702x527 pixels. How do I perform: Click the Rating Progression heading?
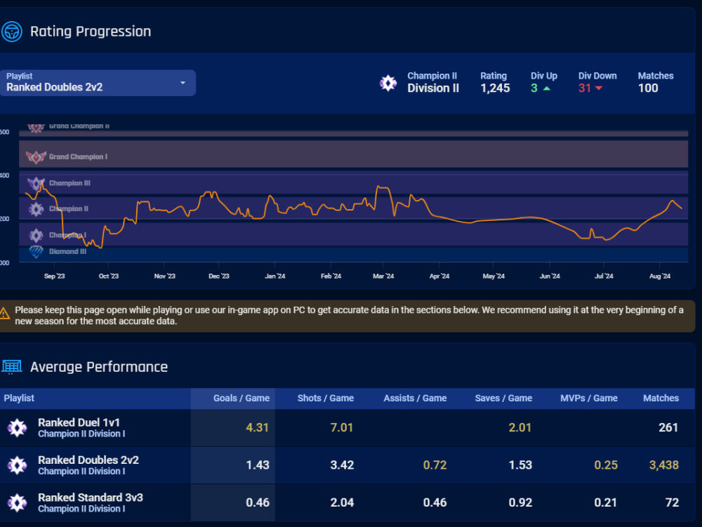(91, 32)
